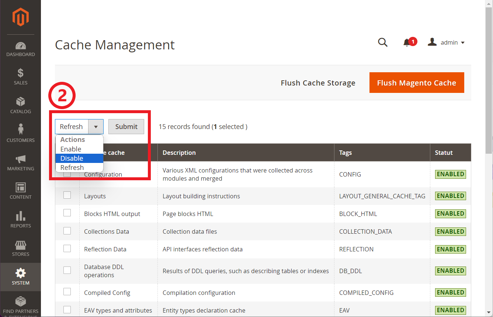Open the Catalog sidebar menu
Screen dimensions: 493x317
pos(21,105)
